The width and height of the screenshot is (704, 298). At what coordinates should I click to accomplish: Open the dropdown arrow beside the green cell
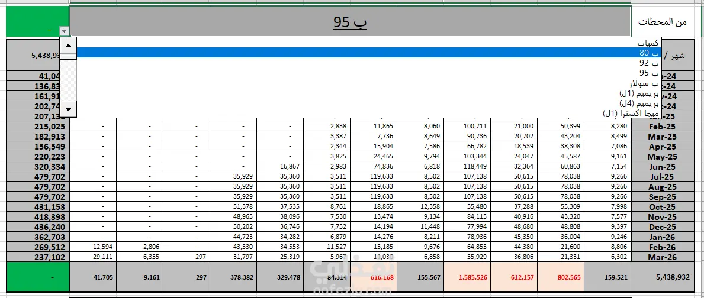65,31
